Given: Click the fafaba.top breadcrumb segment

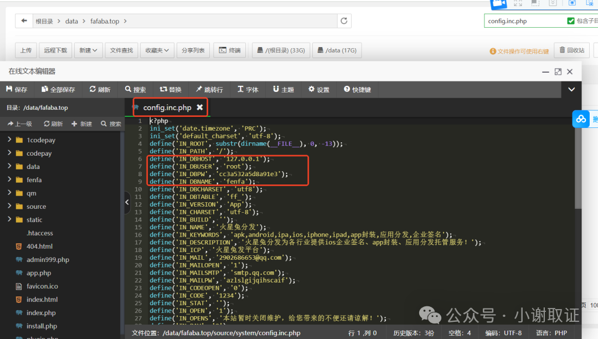Looking at the screenshot, I should (105, 22).
